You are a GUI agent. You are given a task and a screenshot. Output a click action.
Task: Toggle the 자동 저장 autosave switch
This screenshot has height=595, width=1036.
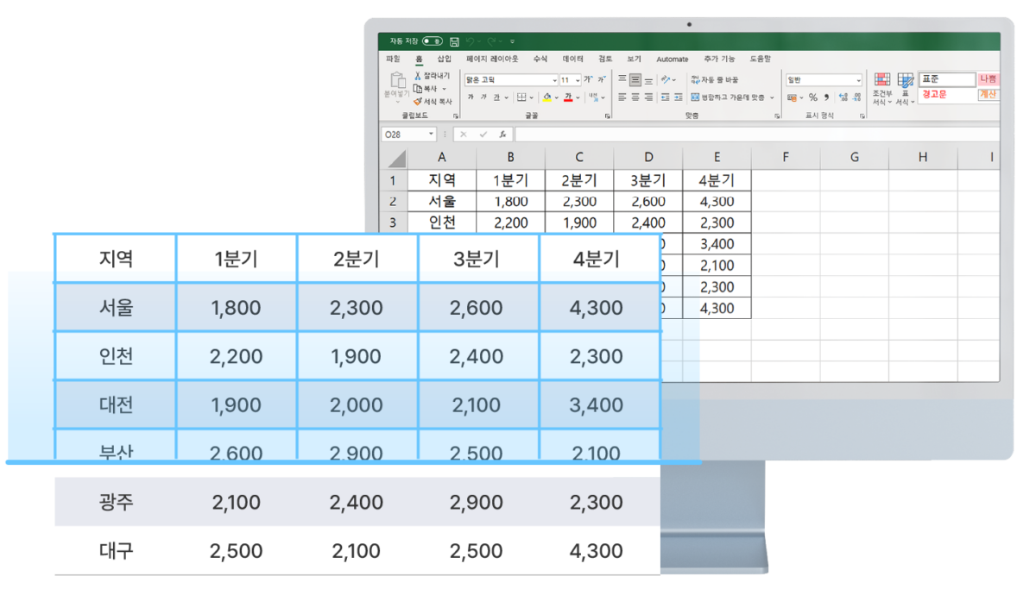point(433,41)
